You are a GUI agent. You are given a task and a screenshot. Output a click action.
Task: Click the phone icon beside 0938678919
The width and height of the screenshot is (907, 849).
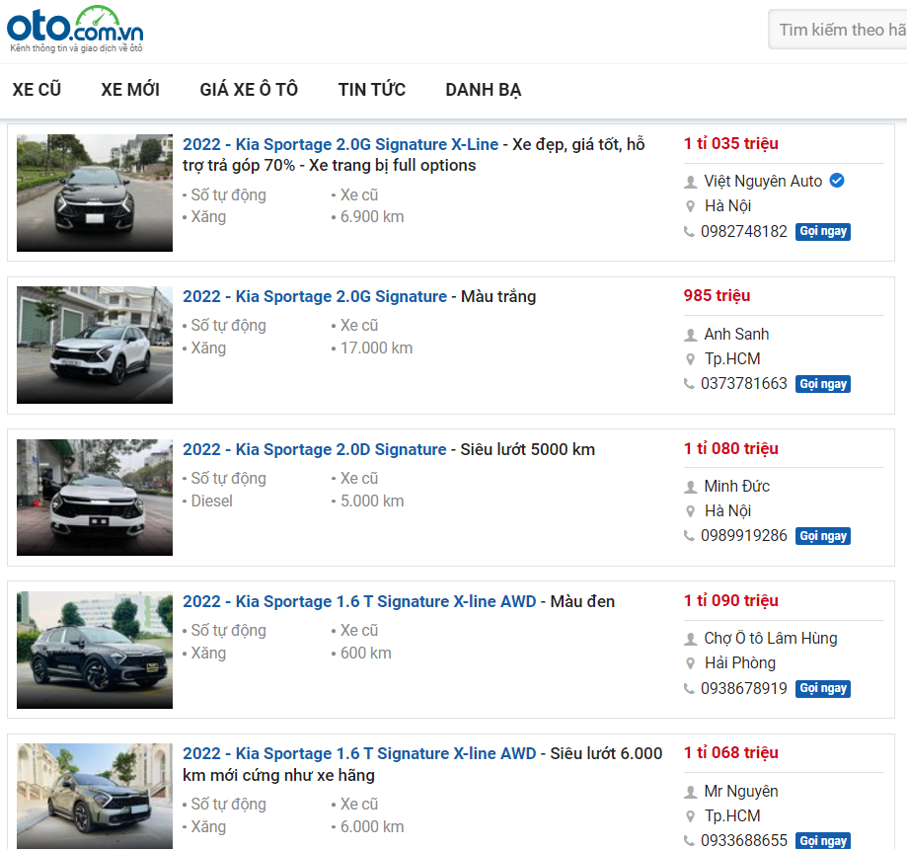click(689, 688)
